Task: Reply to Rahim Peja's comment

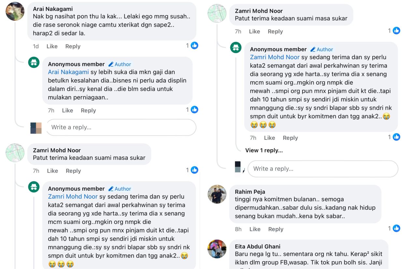Action: point(276,229)
